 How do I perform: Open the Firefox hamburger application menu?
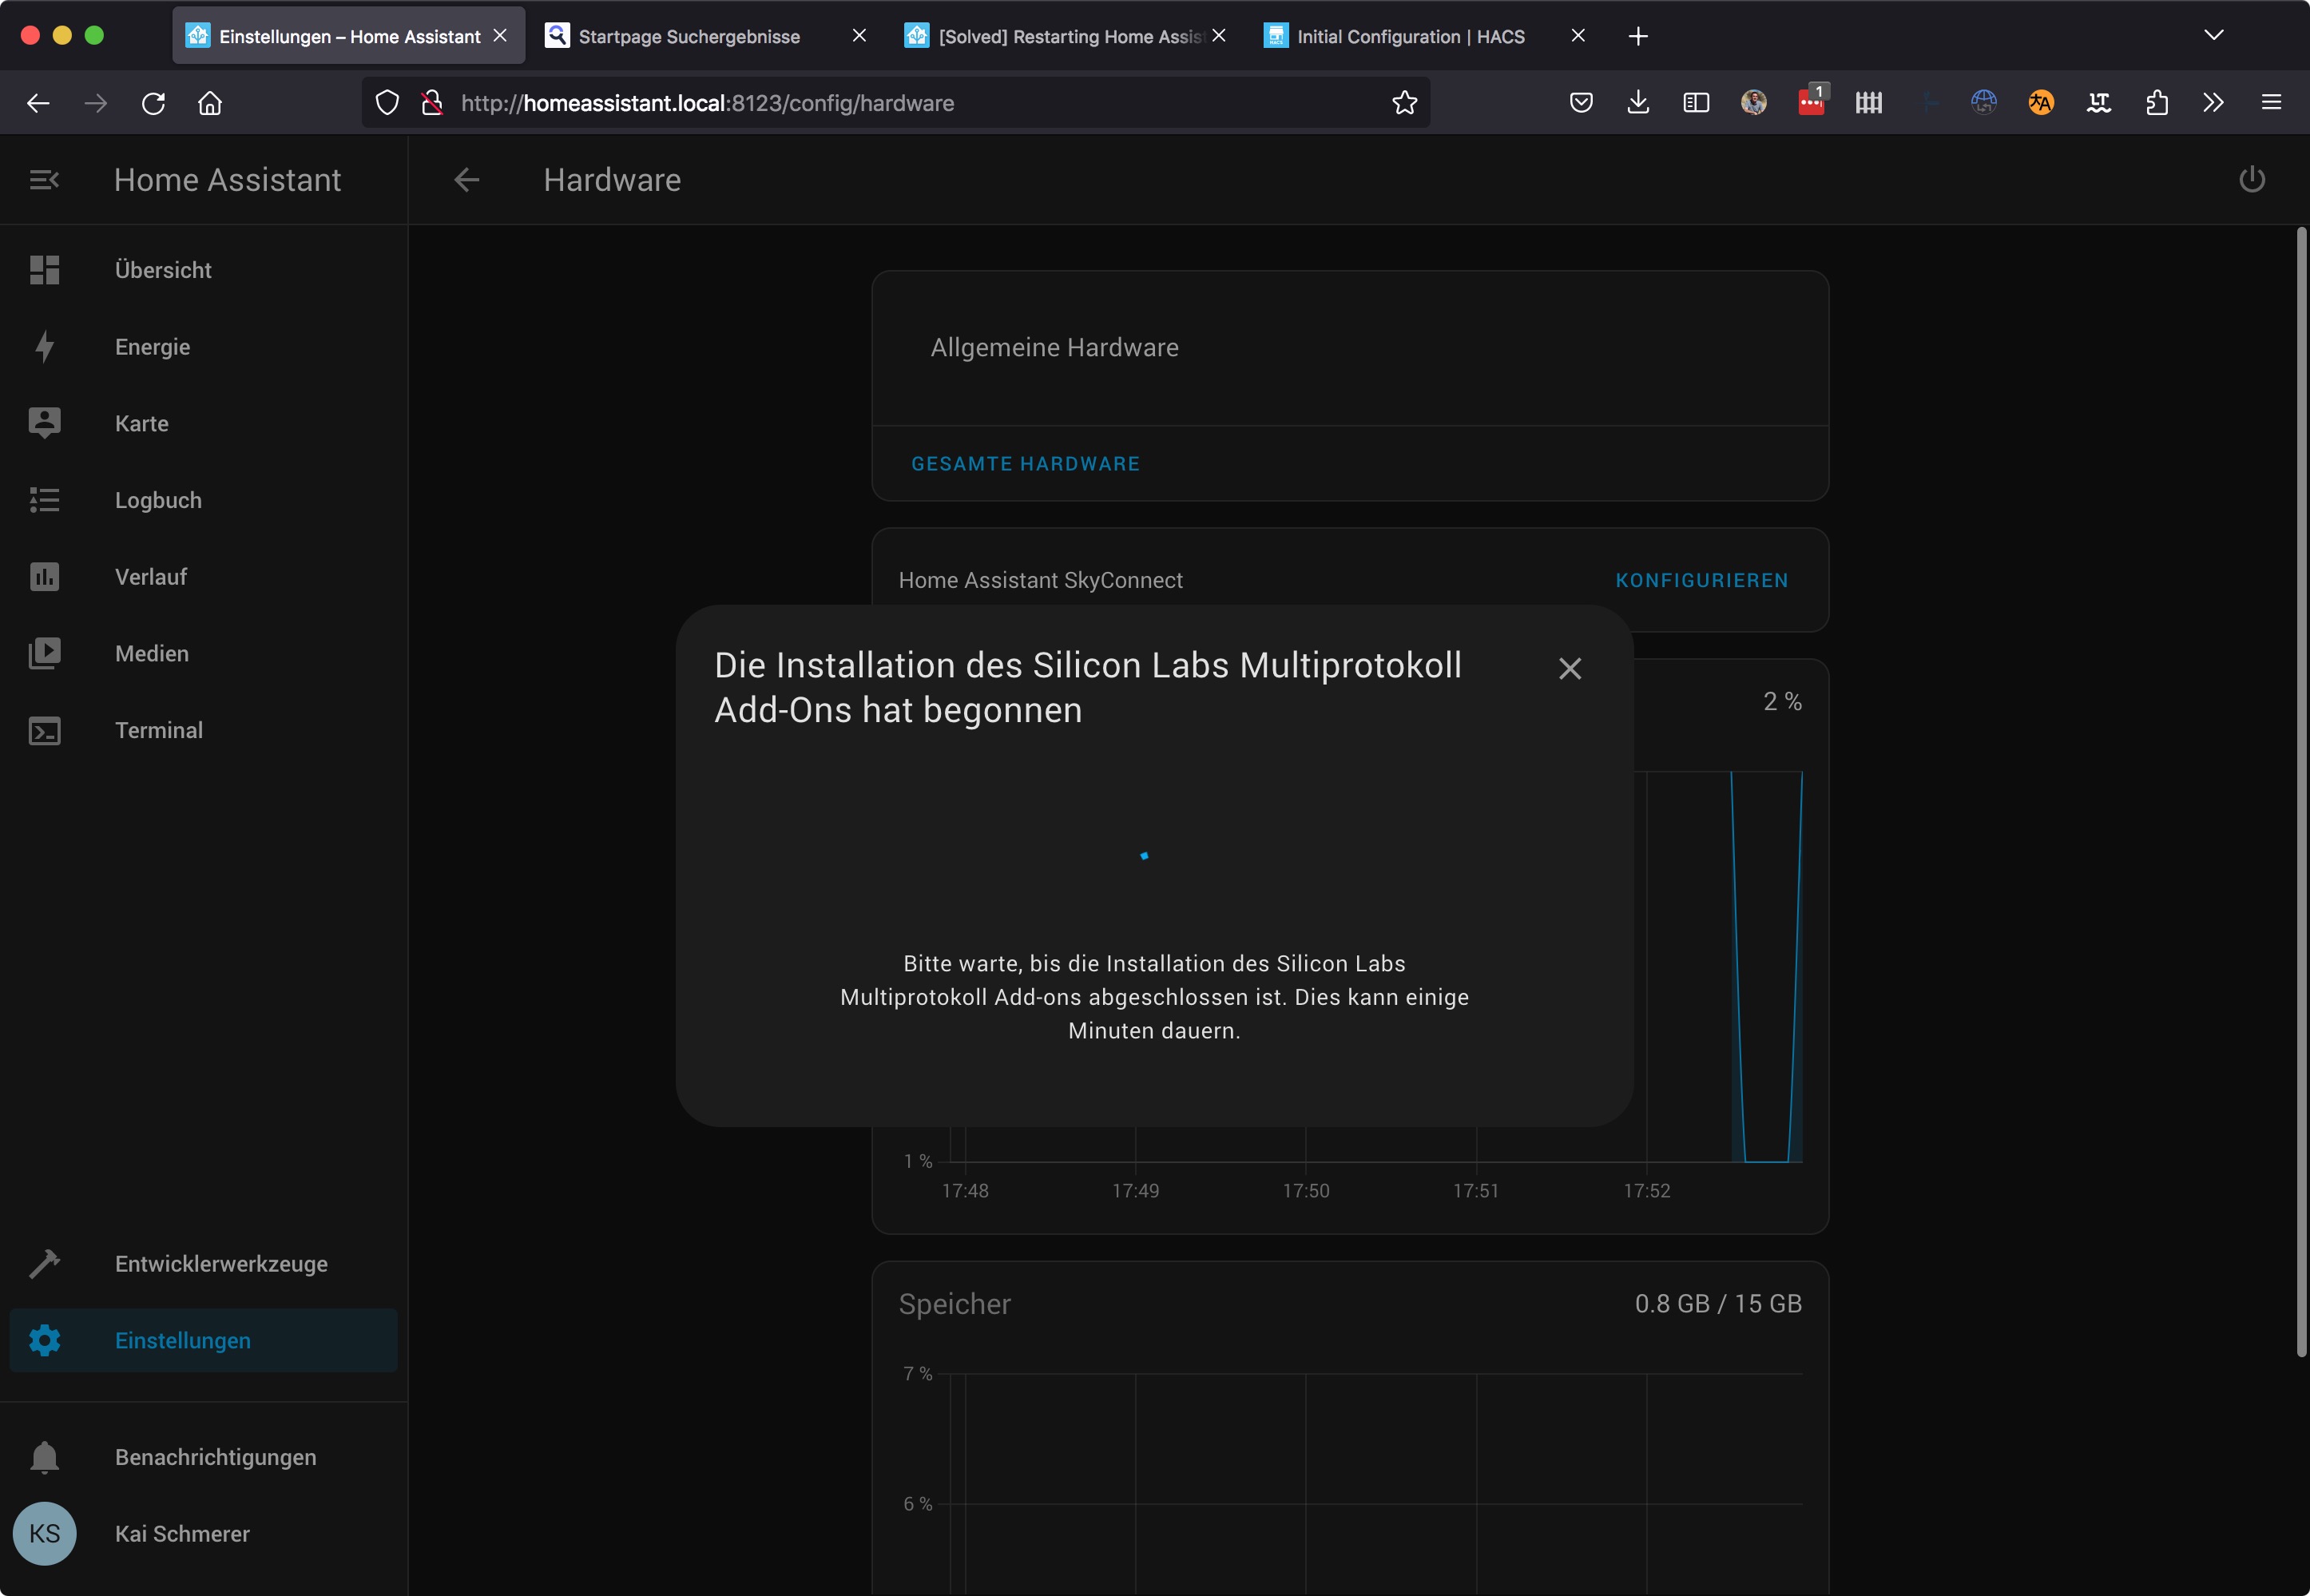(x=2271, y=103)
